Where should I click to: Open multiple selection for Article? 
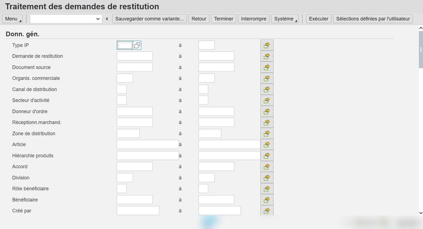pyautogui.click(x=267, y=144)
